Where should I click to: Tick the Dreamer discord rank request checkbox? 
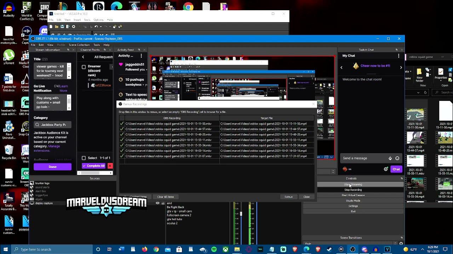pos(84,67)
